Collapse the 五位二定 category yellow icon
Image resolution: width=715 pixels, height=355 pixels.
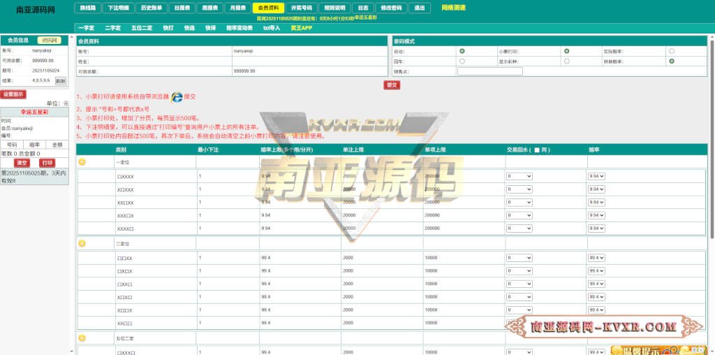tap(82, 338)
